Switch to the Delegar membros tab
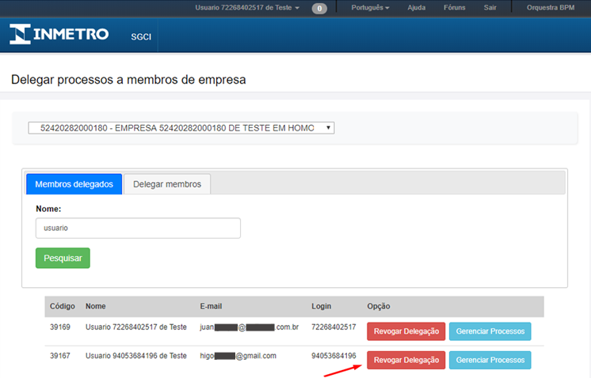 [x=167, y=184]
